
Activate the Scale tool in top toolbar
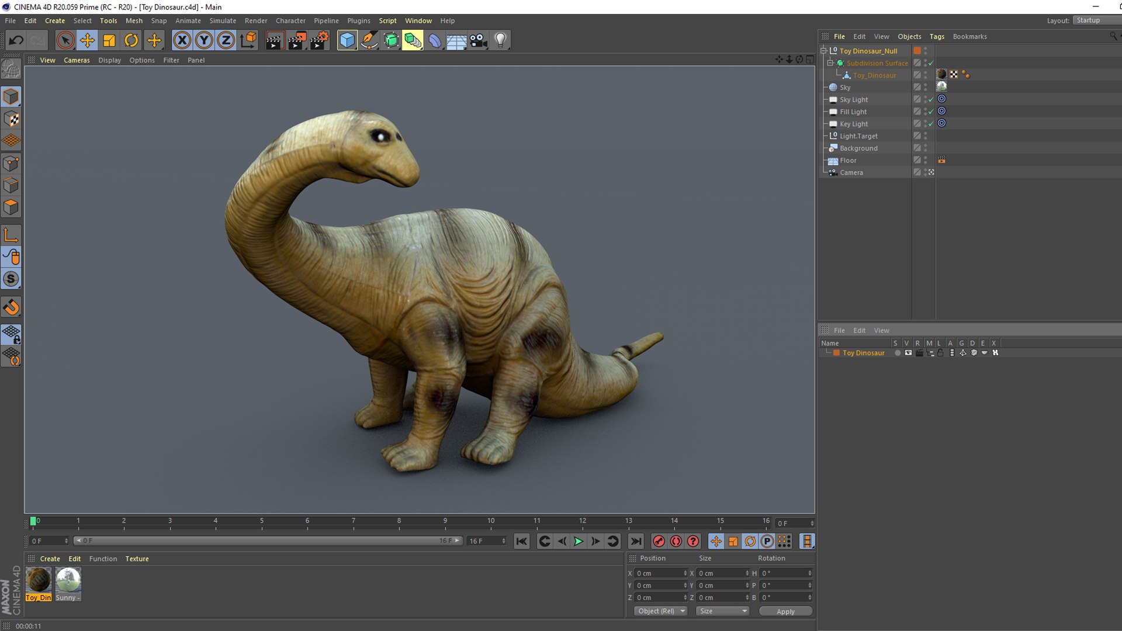pyautogui.click(x=109, y=40)
